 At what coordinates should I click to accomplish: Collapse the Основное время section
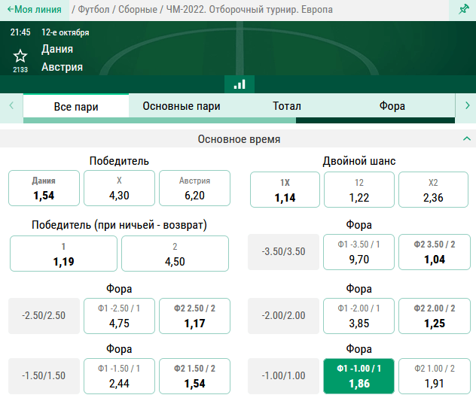[x=466, y=139]
